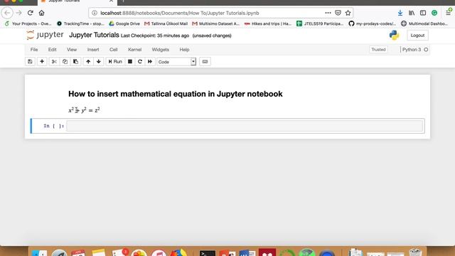This screenshot has width=455, height=256.
Task: Open Multimodal Dashbo... bookmark
Action: (424, 23)
